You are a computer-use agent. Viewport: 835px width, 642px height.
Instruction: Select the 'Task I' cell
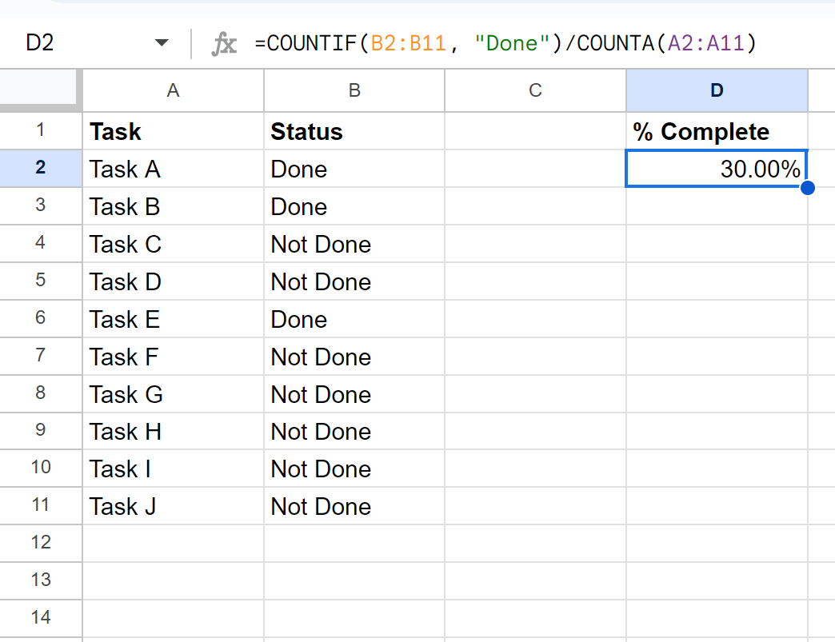click(x=173, y=469)
